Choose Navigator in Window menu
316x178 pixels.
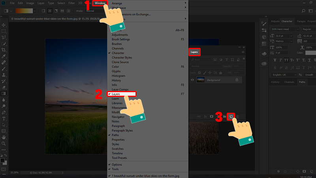coord(118,117)
